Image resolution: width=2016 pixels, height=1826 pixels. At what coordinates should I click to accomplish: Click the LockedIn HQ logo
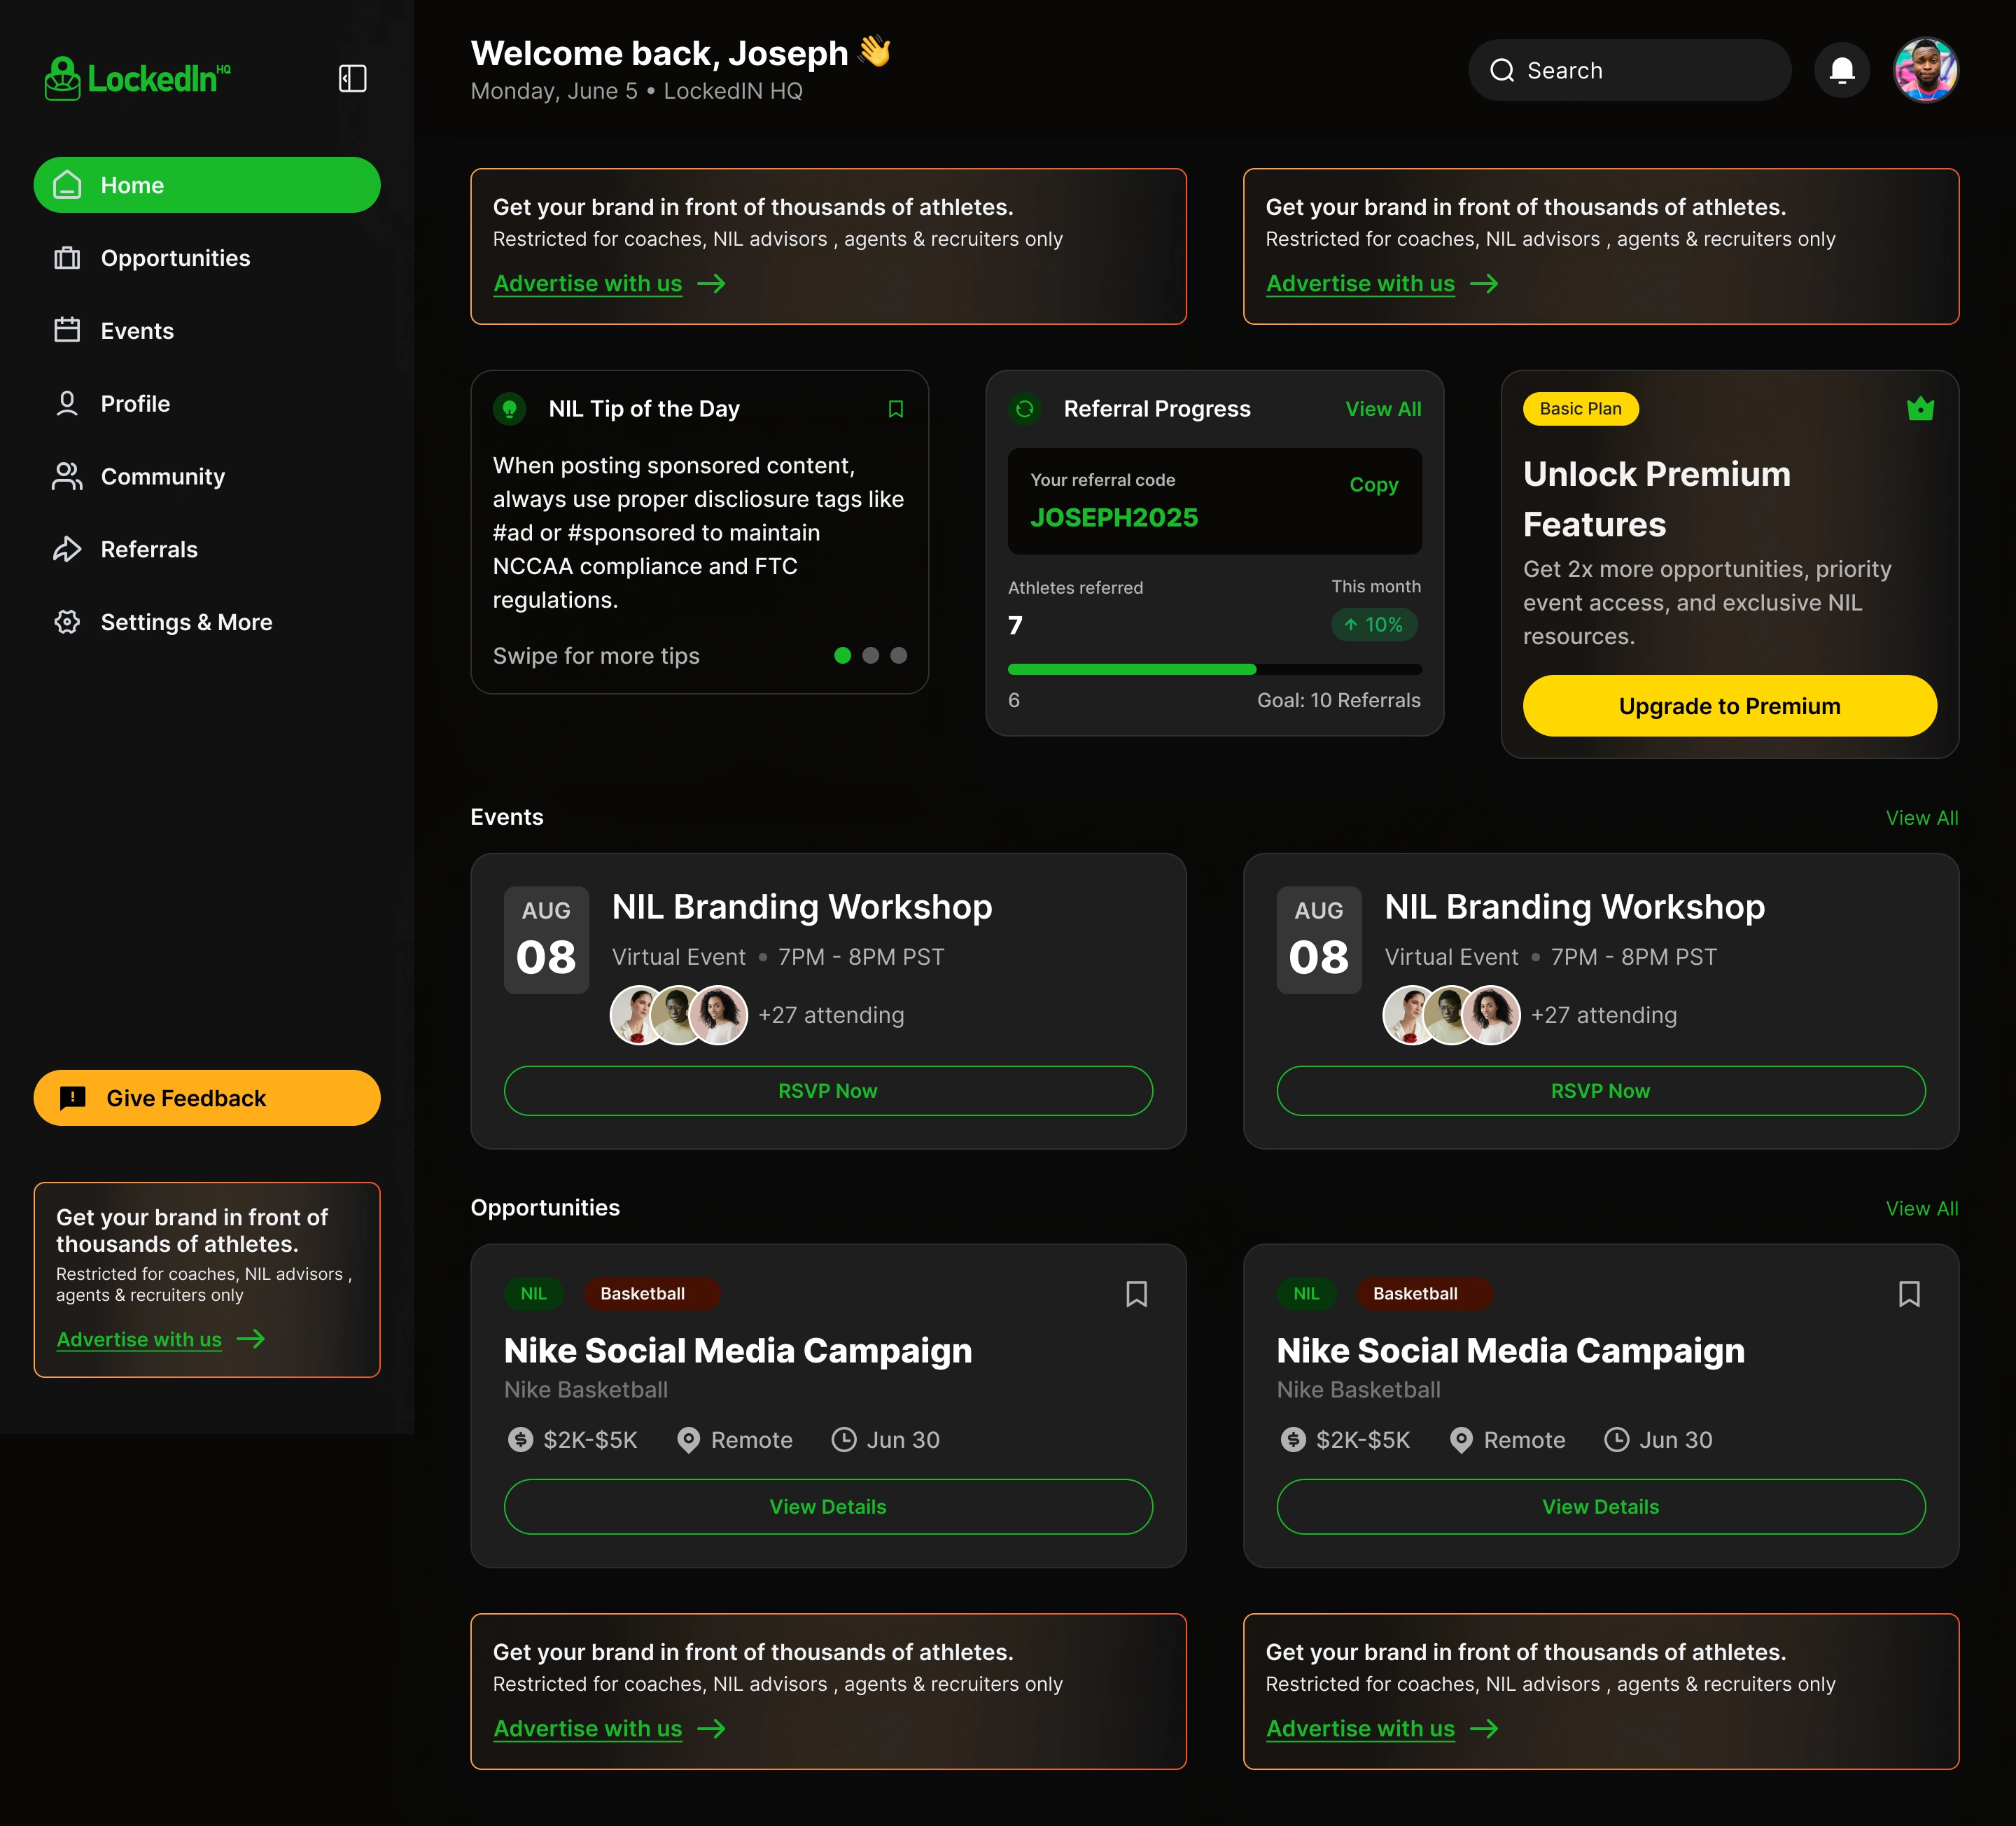[138, 78]
